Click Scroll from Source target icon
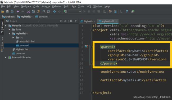 61,21
